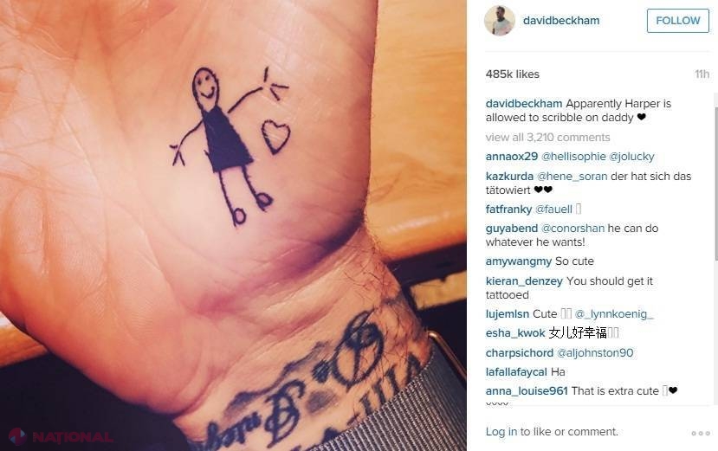Open davidbeckham profile avatar picture
718x451 pixels.
click(x=500, y=21)
